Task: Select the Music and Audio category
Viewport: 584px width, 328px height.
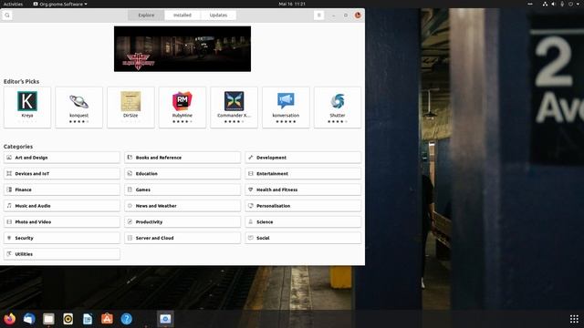Action: 62,206
